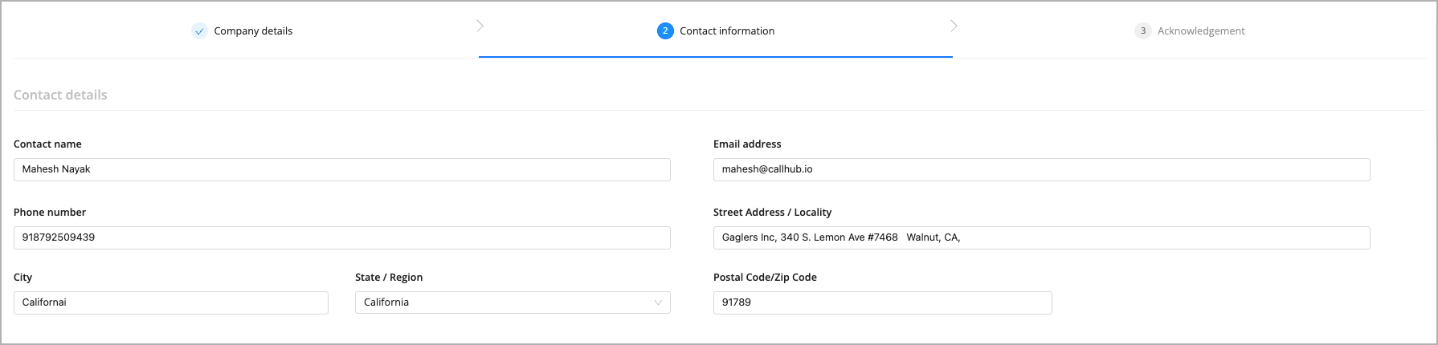Click the Email address input field

(x=1042, y=169)
